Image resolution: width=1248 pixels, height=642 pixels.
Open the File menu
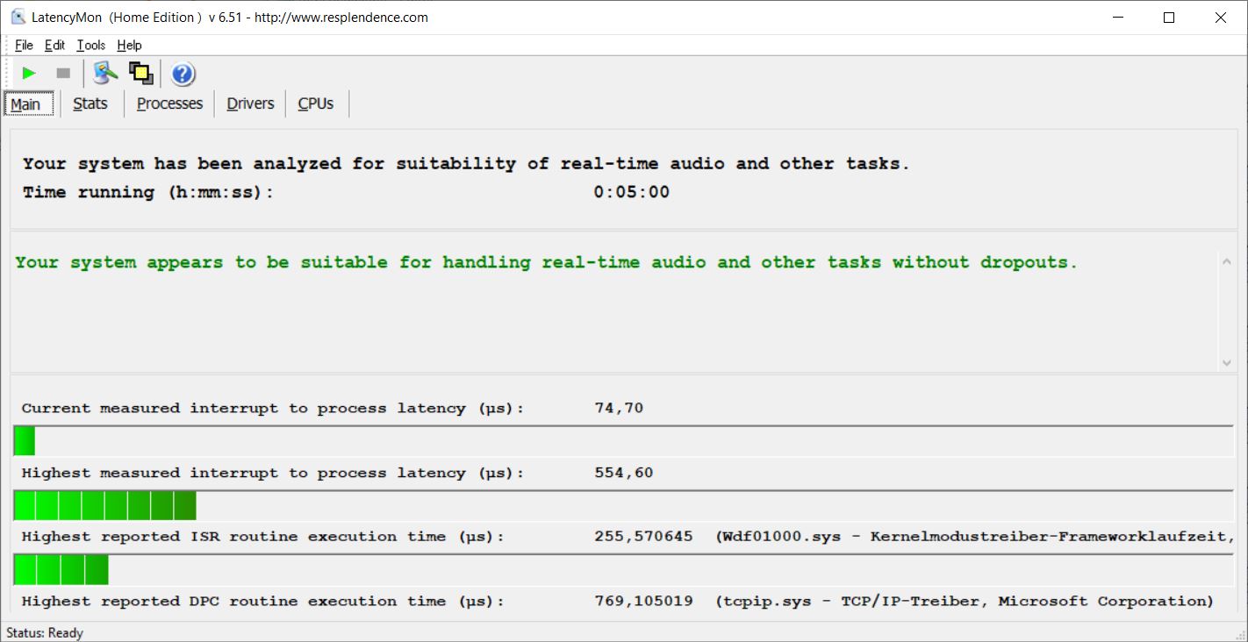24,46
